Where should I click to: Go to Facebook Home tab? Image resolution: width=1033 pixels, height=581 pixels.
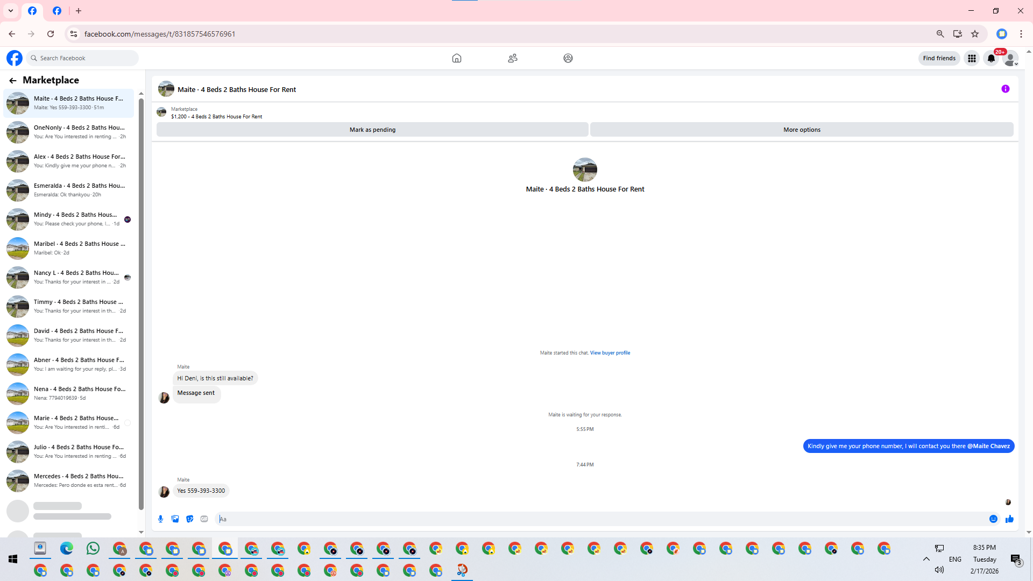(457, 58)
